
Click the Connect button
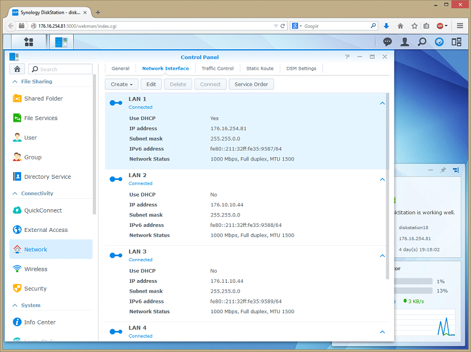click(x=210, y=84)
